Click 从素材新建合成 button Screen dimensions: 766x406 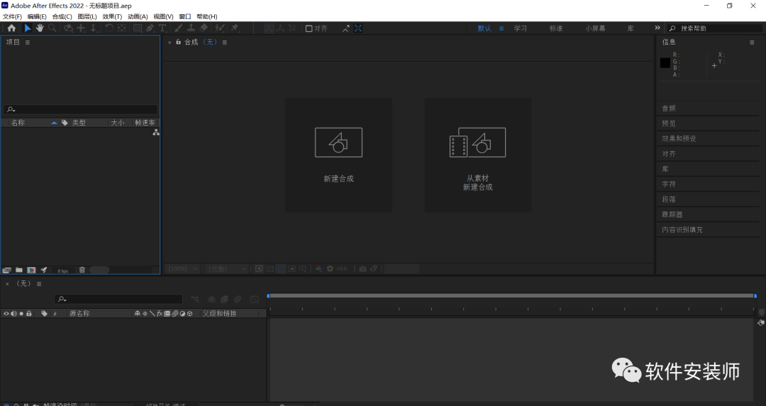pos(478,155)
